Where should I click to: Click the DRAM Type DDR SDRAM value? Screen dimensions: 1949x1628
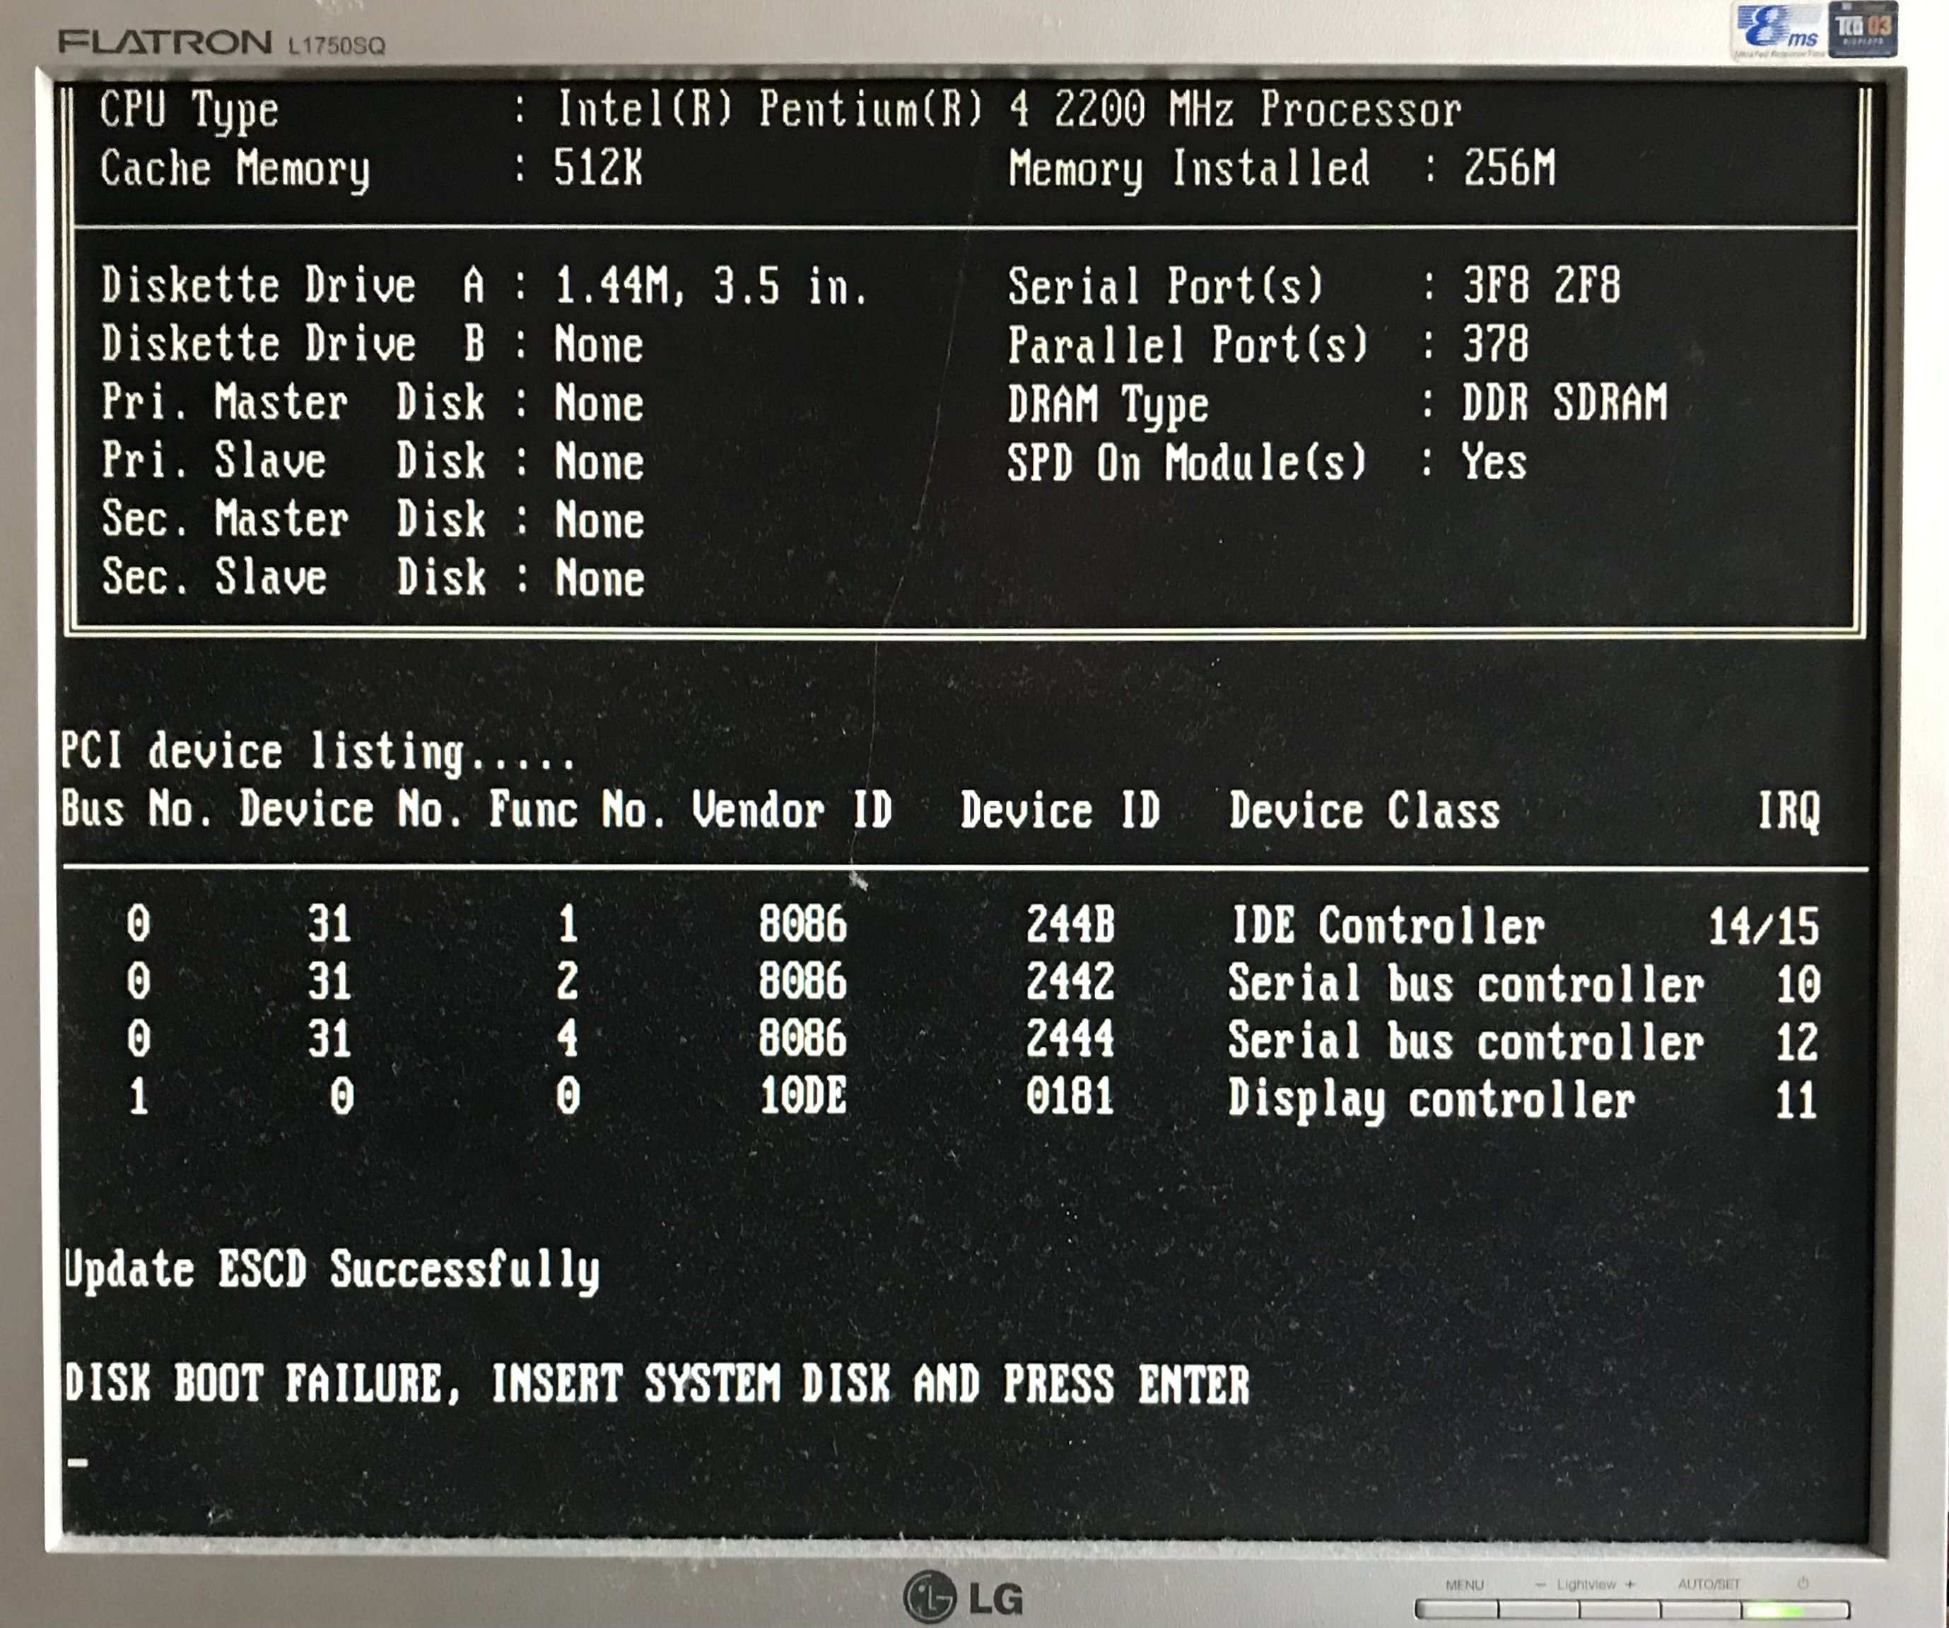pyautogui.click(x=1564, y=404)
